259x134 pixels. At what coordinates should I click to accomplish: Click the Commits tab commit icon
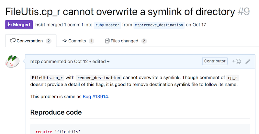pyautogui.click(x=64, y=41)
